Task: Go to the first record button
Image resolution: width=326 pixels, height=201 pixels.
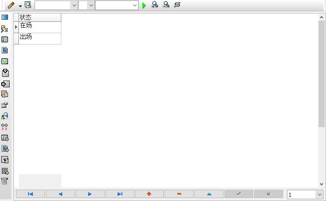Action: coord(30,194)
